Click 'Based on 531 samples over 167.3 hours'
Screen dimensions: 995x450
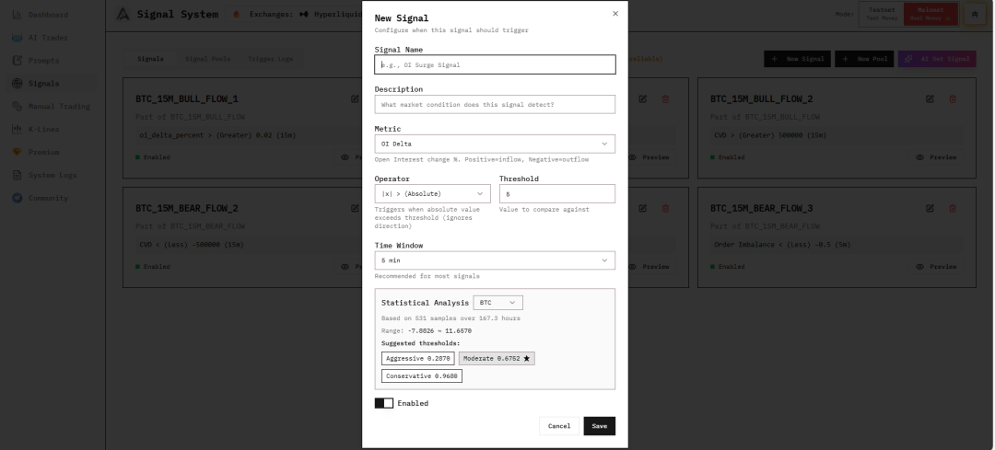[451, 318]
